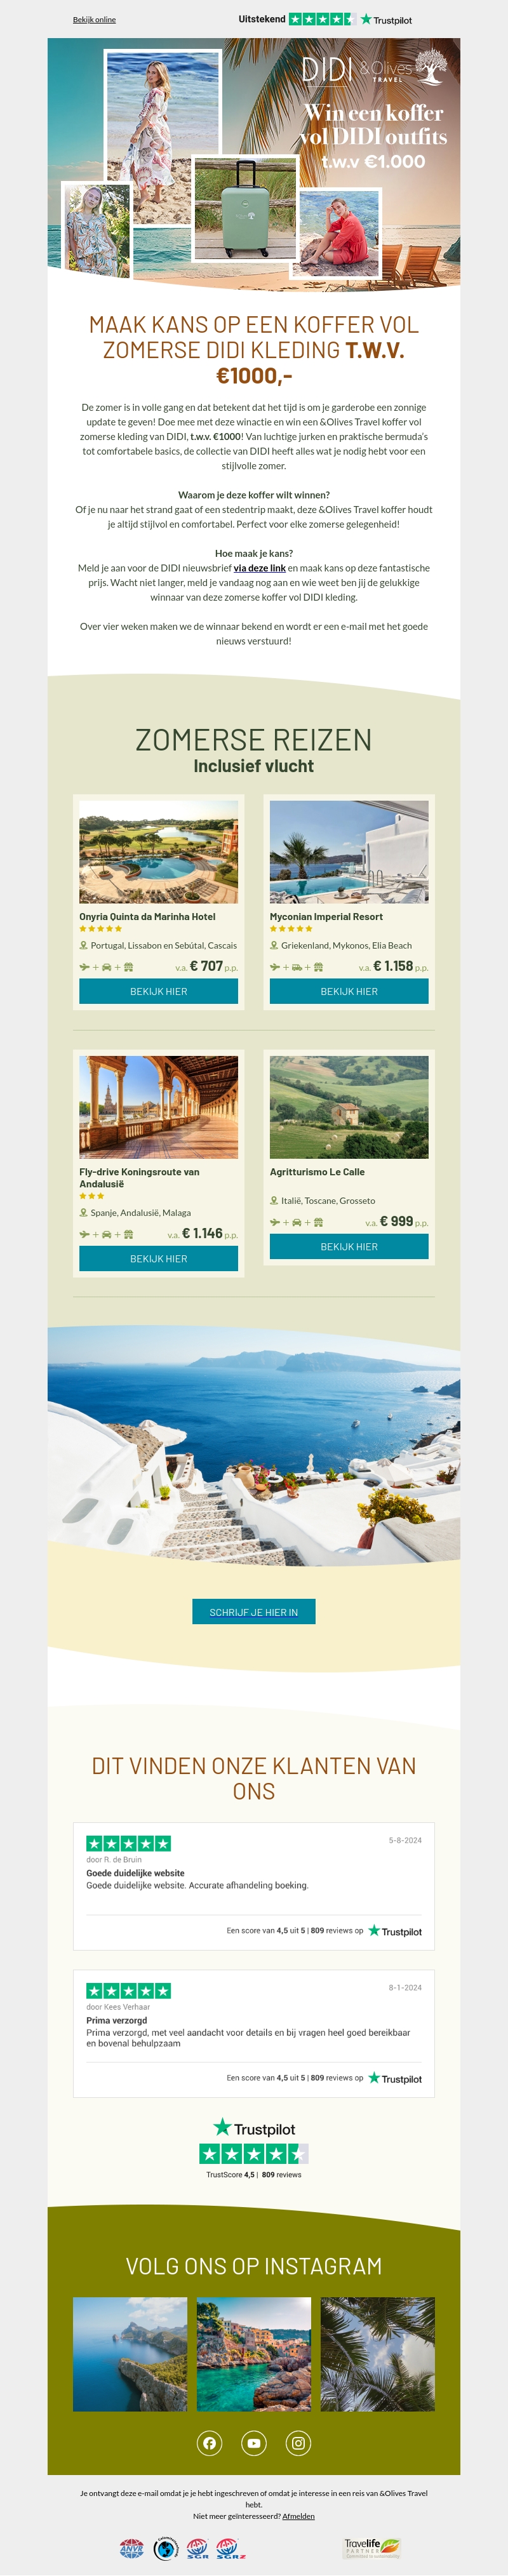Viewport: 508px width, 2576px height.
Task: Open the Myconian Imperial Resort photo
Action: tap(349, 852)
